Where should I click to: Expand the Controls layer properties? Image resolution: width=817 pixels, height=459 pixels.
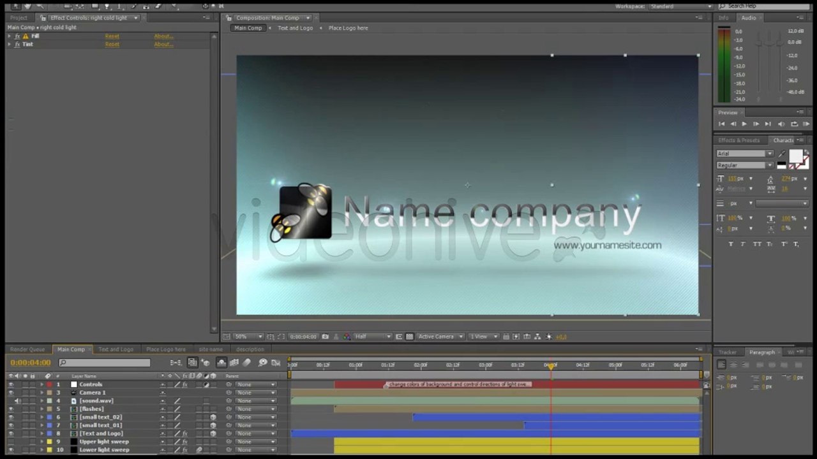click(x=42, y=384)
